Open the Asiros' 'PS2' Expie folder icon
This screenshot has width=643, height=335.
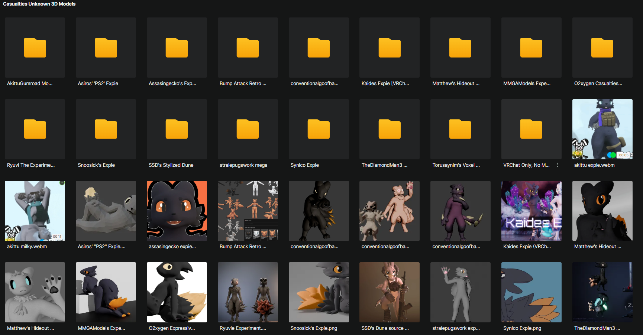click(x=106, y=48)
